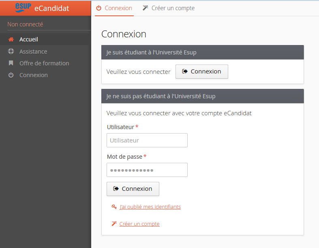Click the lifebuoy icon beside Assistance
Screen dimensions: 319x248
coord(11,52)
